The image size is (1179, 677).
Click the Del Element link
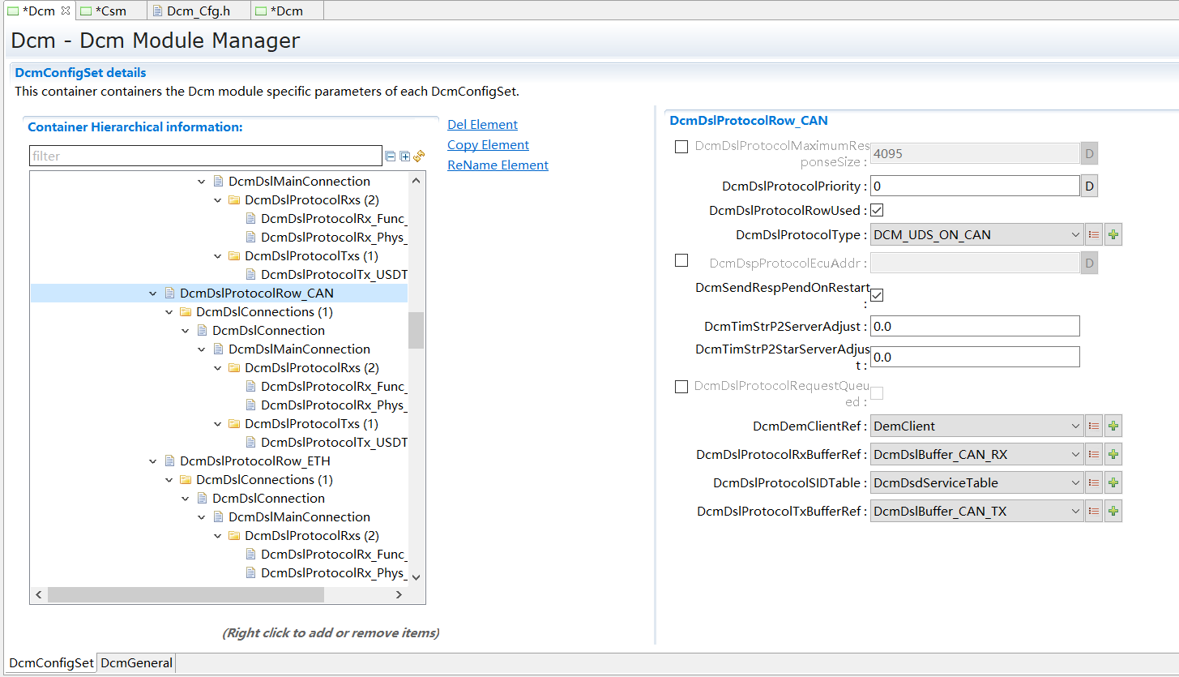point(482,125)
